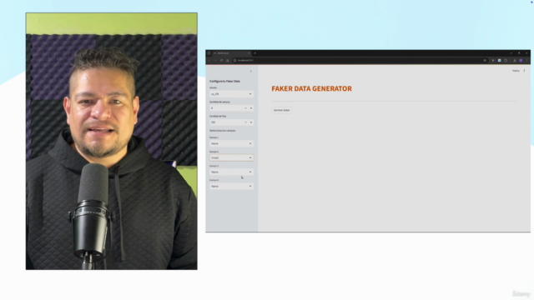
Task: Open the Campo 2 field-type dropdown
Action: coord(231,157)
